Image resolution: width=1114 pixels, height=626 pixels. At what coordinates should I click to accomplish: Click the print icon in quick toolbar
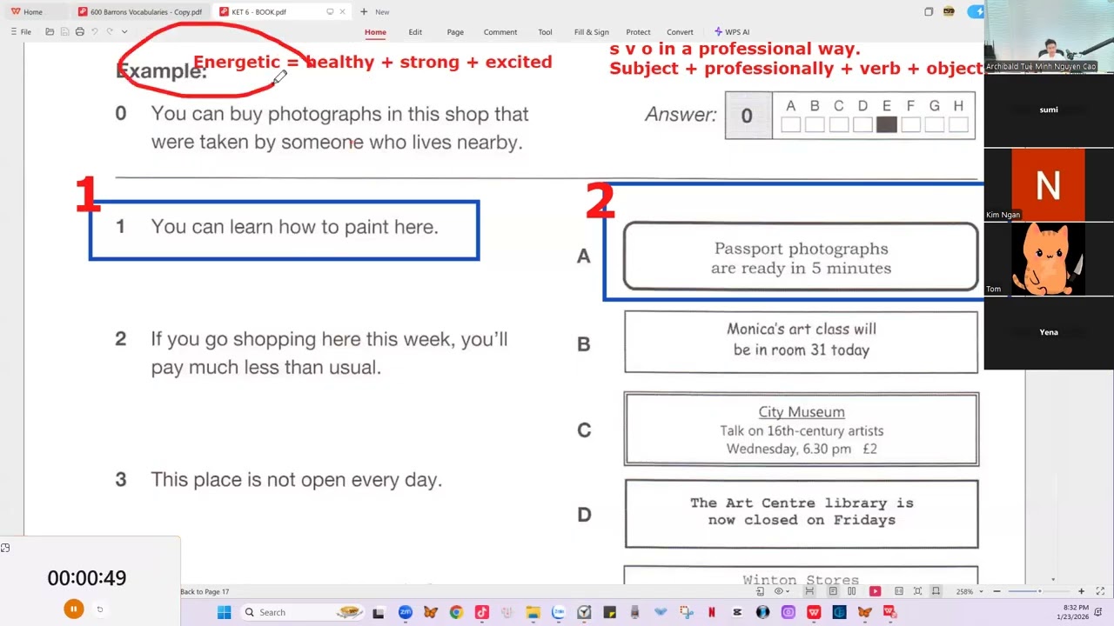(x=79, y=32)
